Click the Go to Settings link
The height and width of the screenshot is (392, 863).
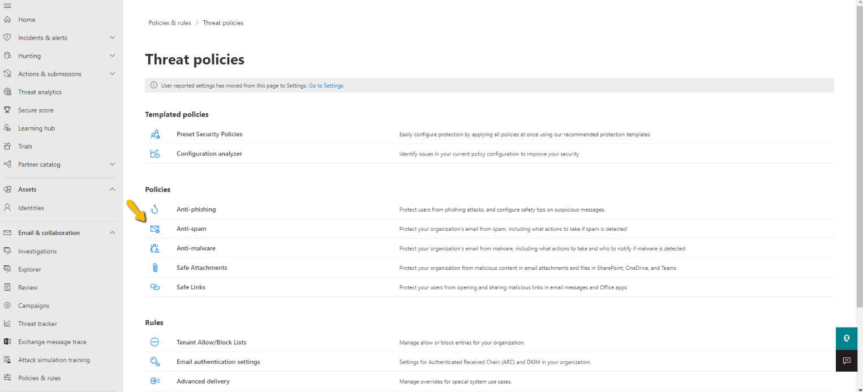click(x=326, y=85)
